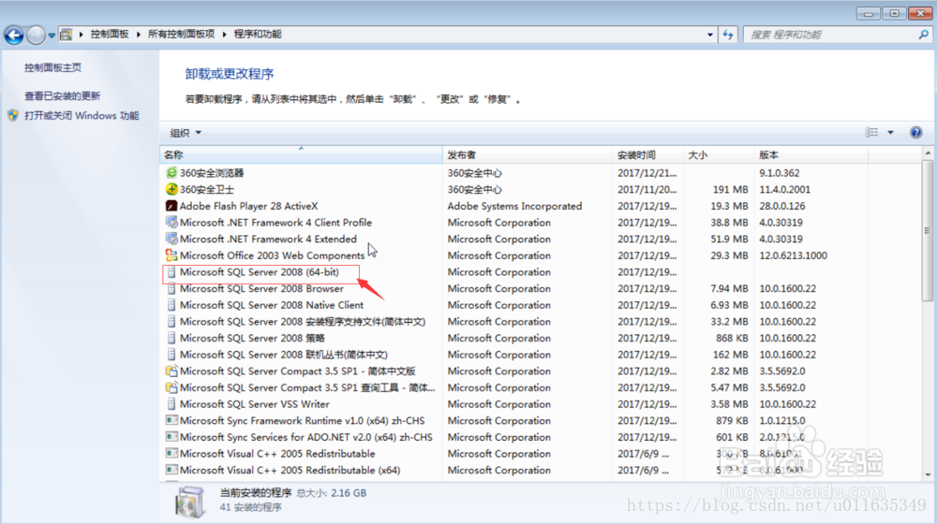Expand the view options dropdown arrow
Viewport: 937px width, 524px height.
(890, 133)
